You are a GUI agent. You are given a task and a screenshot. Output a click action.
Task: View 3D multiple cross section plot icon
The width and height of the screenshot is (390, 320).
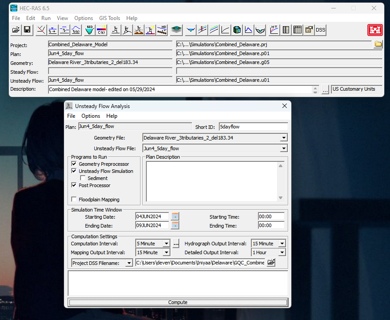pos(237,30)
